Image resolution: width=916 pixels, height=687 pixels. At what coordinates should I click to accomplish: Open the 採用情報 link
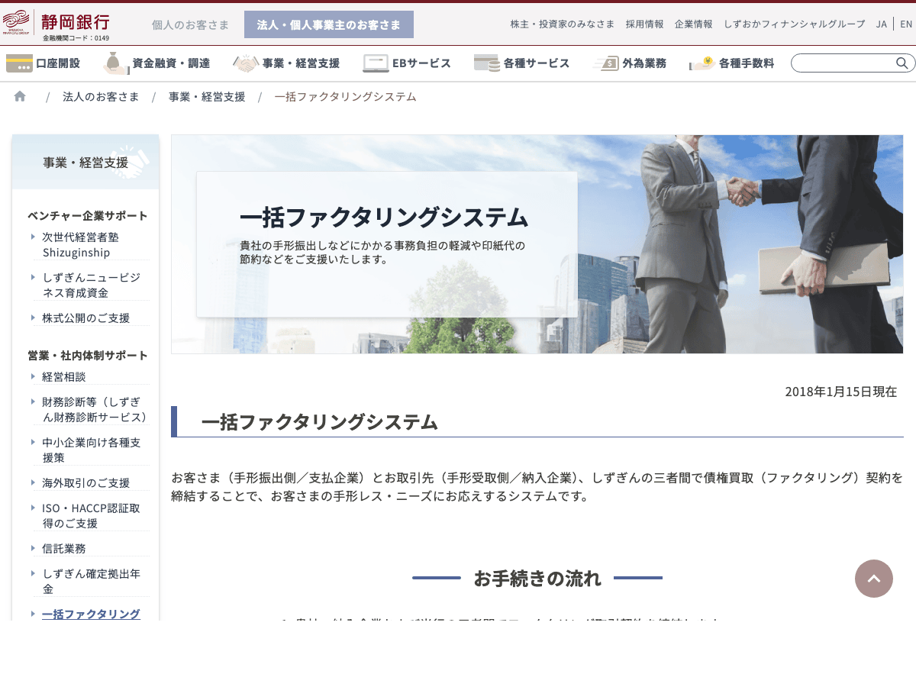click(x=644, y=24)
